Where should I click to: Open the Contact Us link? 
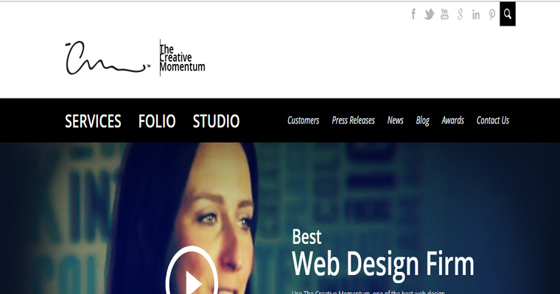click(x=493, y=121)
